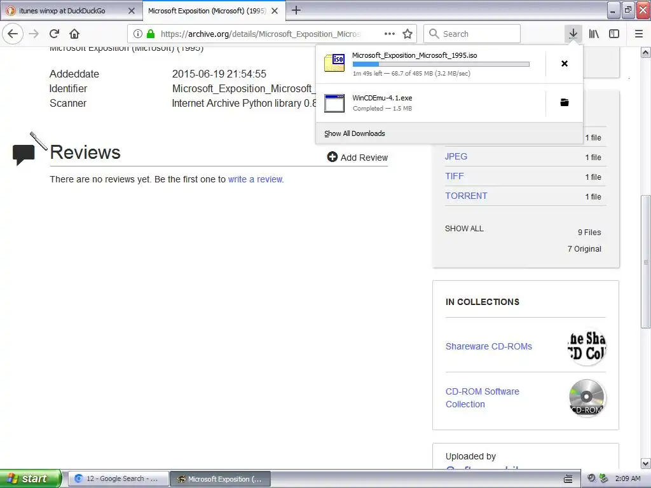Close the itunes winxp DuckDuckGo tab
Screen dimensions: 651x488
[132, 11]
